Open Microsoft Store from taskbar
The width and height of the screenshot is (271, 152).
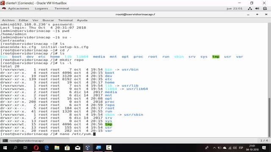[x=67, y=148]
